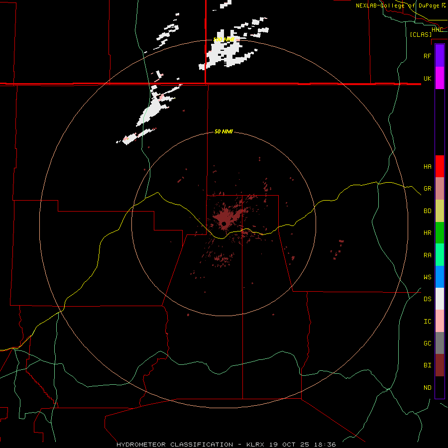This screenshot has width=448, height=448.
Task: Click the Hydrometeor Classification KLRX caption
Action: (x=226, y=445)
